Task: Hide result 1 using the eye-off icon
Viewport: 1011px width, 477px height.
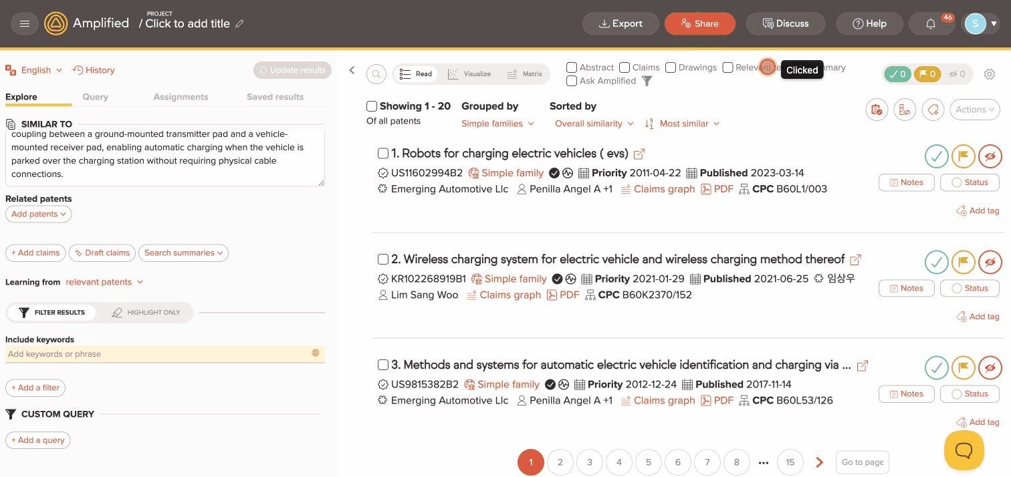Action: point(990,156)
